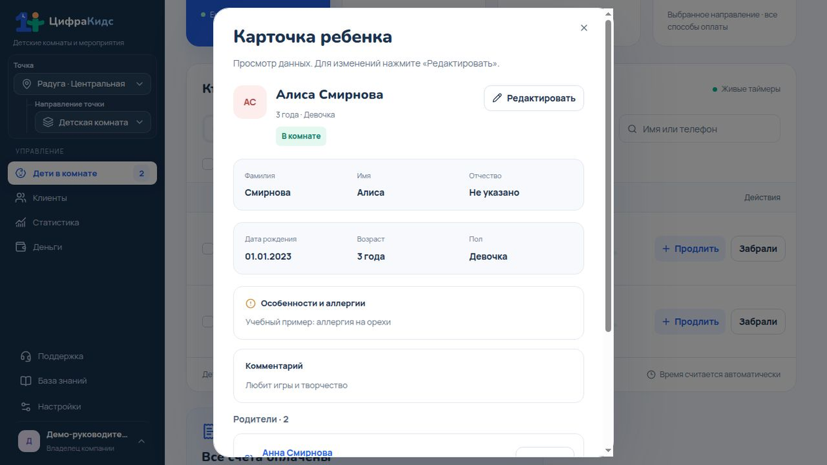This screenshot has width=827, height=465.
Task: Click the magnifier icon in search field
Action: pos(632,129)
